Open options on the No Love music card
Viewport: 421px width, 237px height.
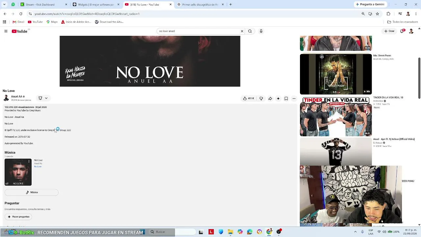tap(29, 161)
